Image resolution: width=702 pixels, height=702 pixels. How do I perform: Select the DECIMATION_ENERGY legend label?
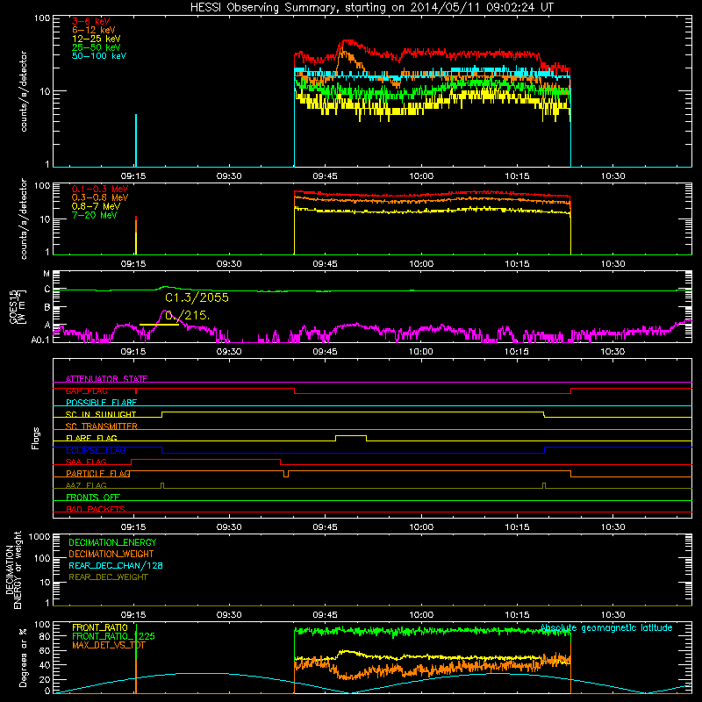tap(112, 542)
